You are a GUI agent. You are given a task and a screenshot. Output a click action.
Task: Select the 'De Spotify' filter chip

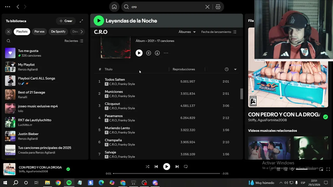coord(58,31)
